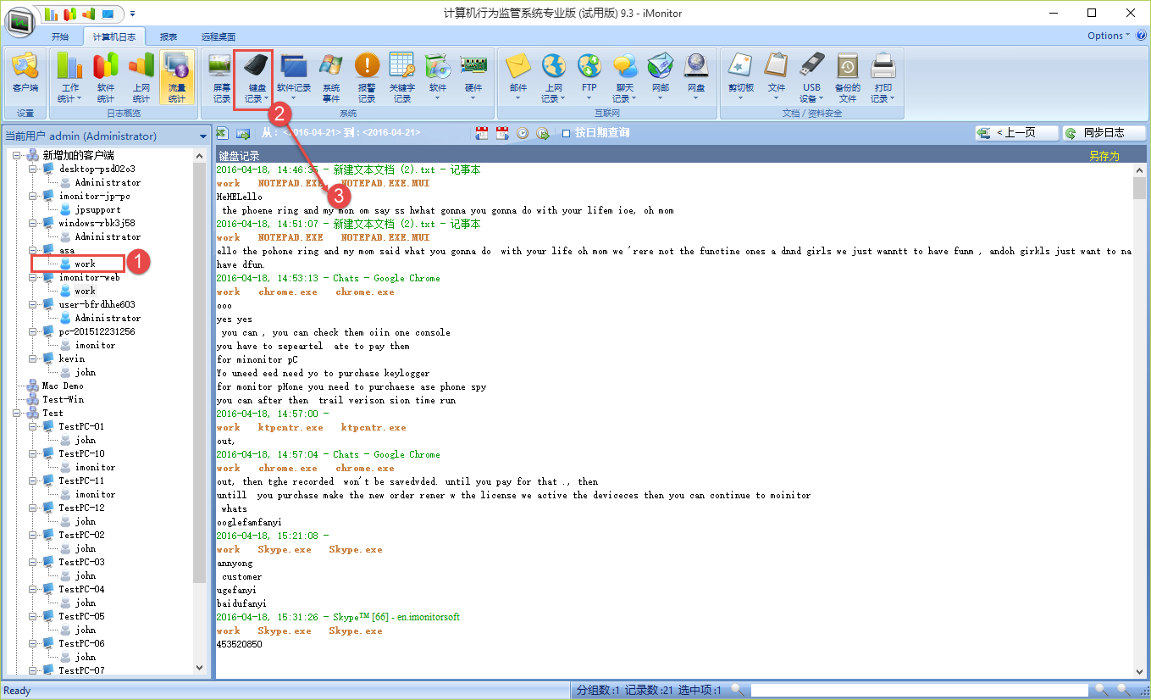This screenshot has width=1151, height=700.
Task: Click the tree panel vertical scrollbar
Action: 200,373
